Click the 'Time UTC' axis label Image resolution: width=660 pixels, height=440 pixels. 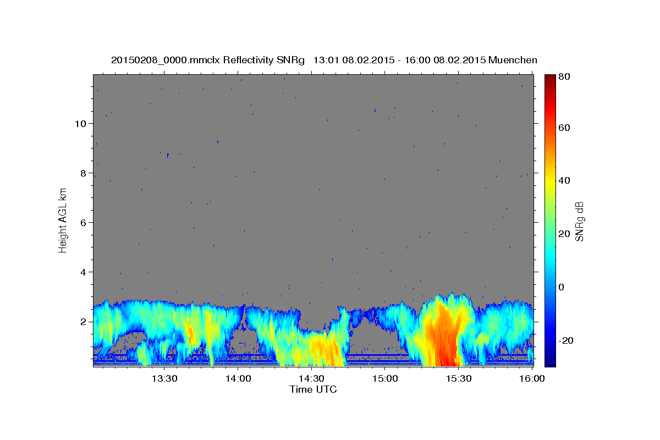(313, 389)
